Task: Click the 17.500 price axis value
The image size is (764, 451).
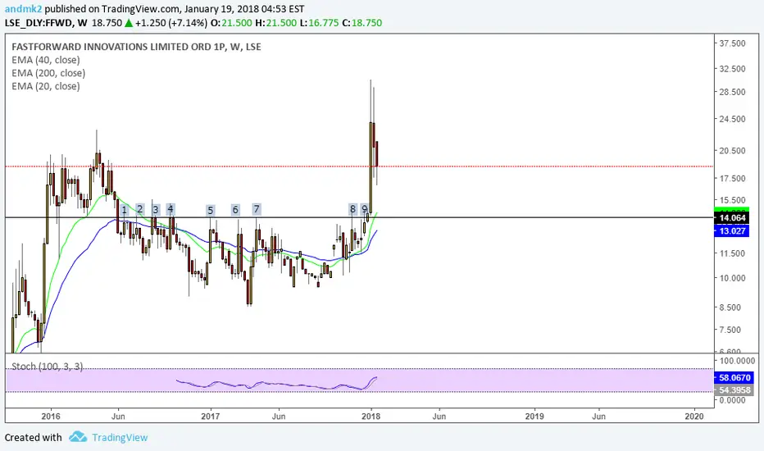Action: pyautogui.click(x=732, y=179)
